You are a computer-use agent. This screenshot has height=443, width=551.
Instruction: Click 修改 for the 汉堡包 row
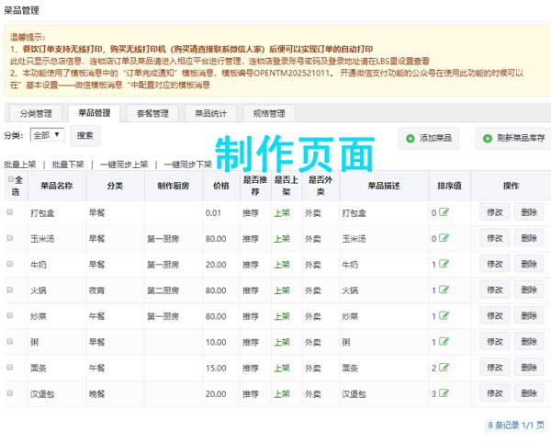tap(495, 393)
